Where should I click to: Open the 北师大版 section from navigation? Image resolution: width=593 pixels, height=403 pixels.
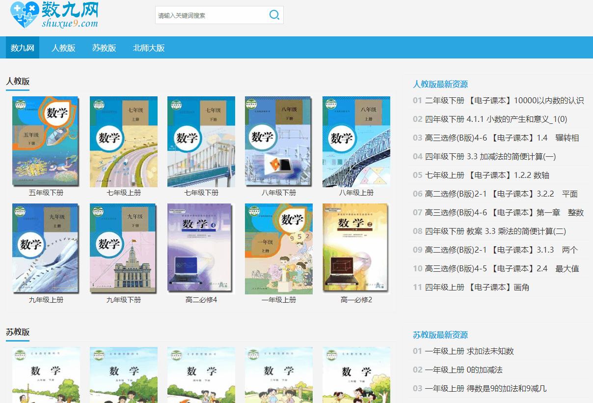pyautogui.click(x=149, y=47)
